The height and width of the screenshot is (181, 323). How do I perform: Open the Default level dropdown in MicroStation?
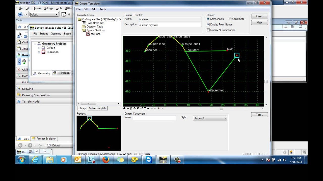click(x=44, y=15)
